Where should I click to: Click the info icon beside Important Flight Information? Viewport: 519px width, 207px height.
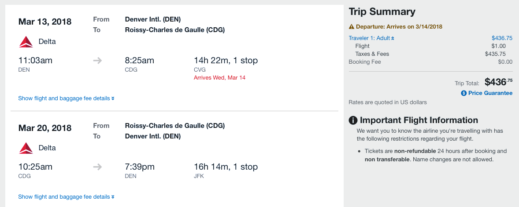(353, 120)
